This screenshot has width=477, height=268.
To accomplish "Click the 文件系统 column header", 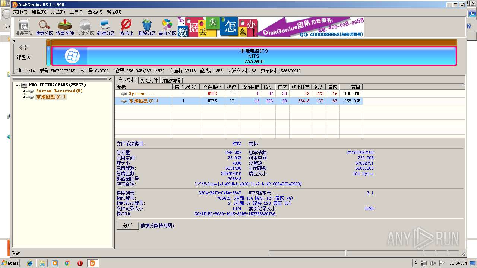I will 212,87.
